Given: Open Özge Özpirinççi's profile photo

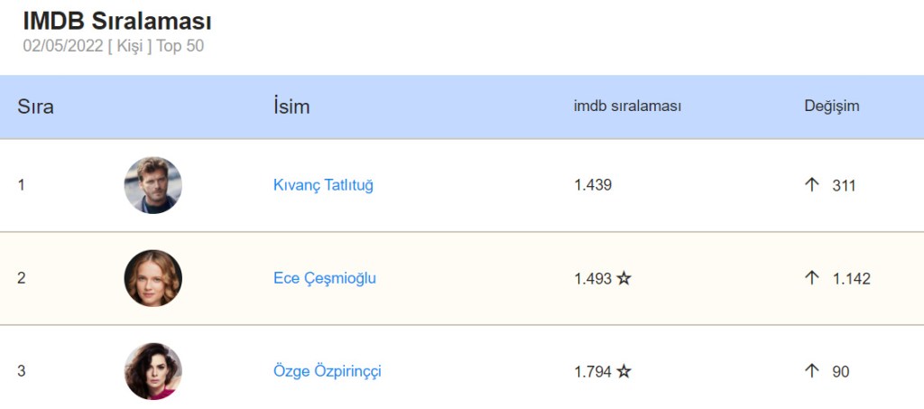Looking at the screenshot, I should click(x=152, y=371).
